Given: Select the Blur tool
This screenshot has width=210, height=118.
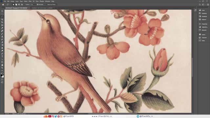Looking at the screenshot, I should click(2, 48).
